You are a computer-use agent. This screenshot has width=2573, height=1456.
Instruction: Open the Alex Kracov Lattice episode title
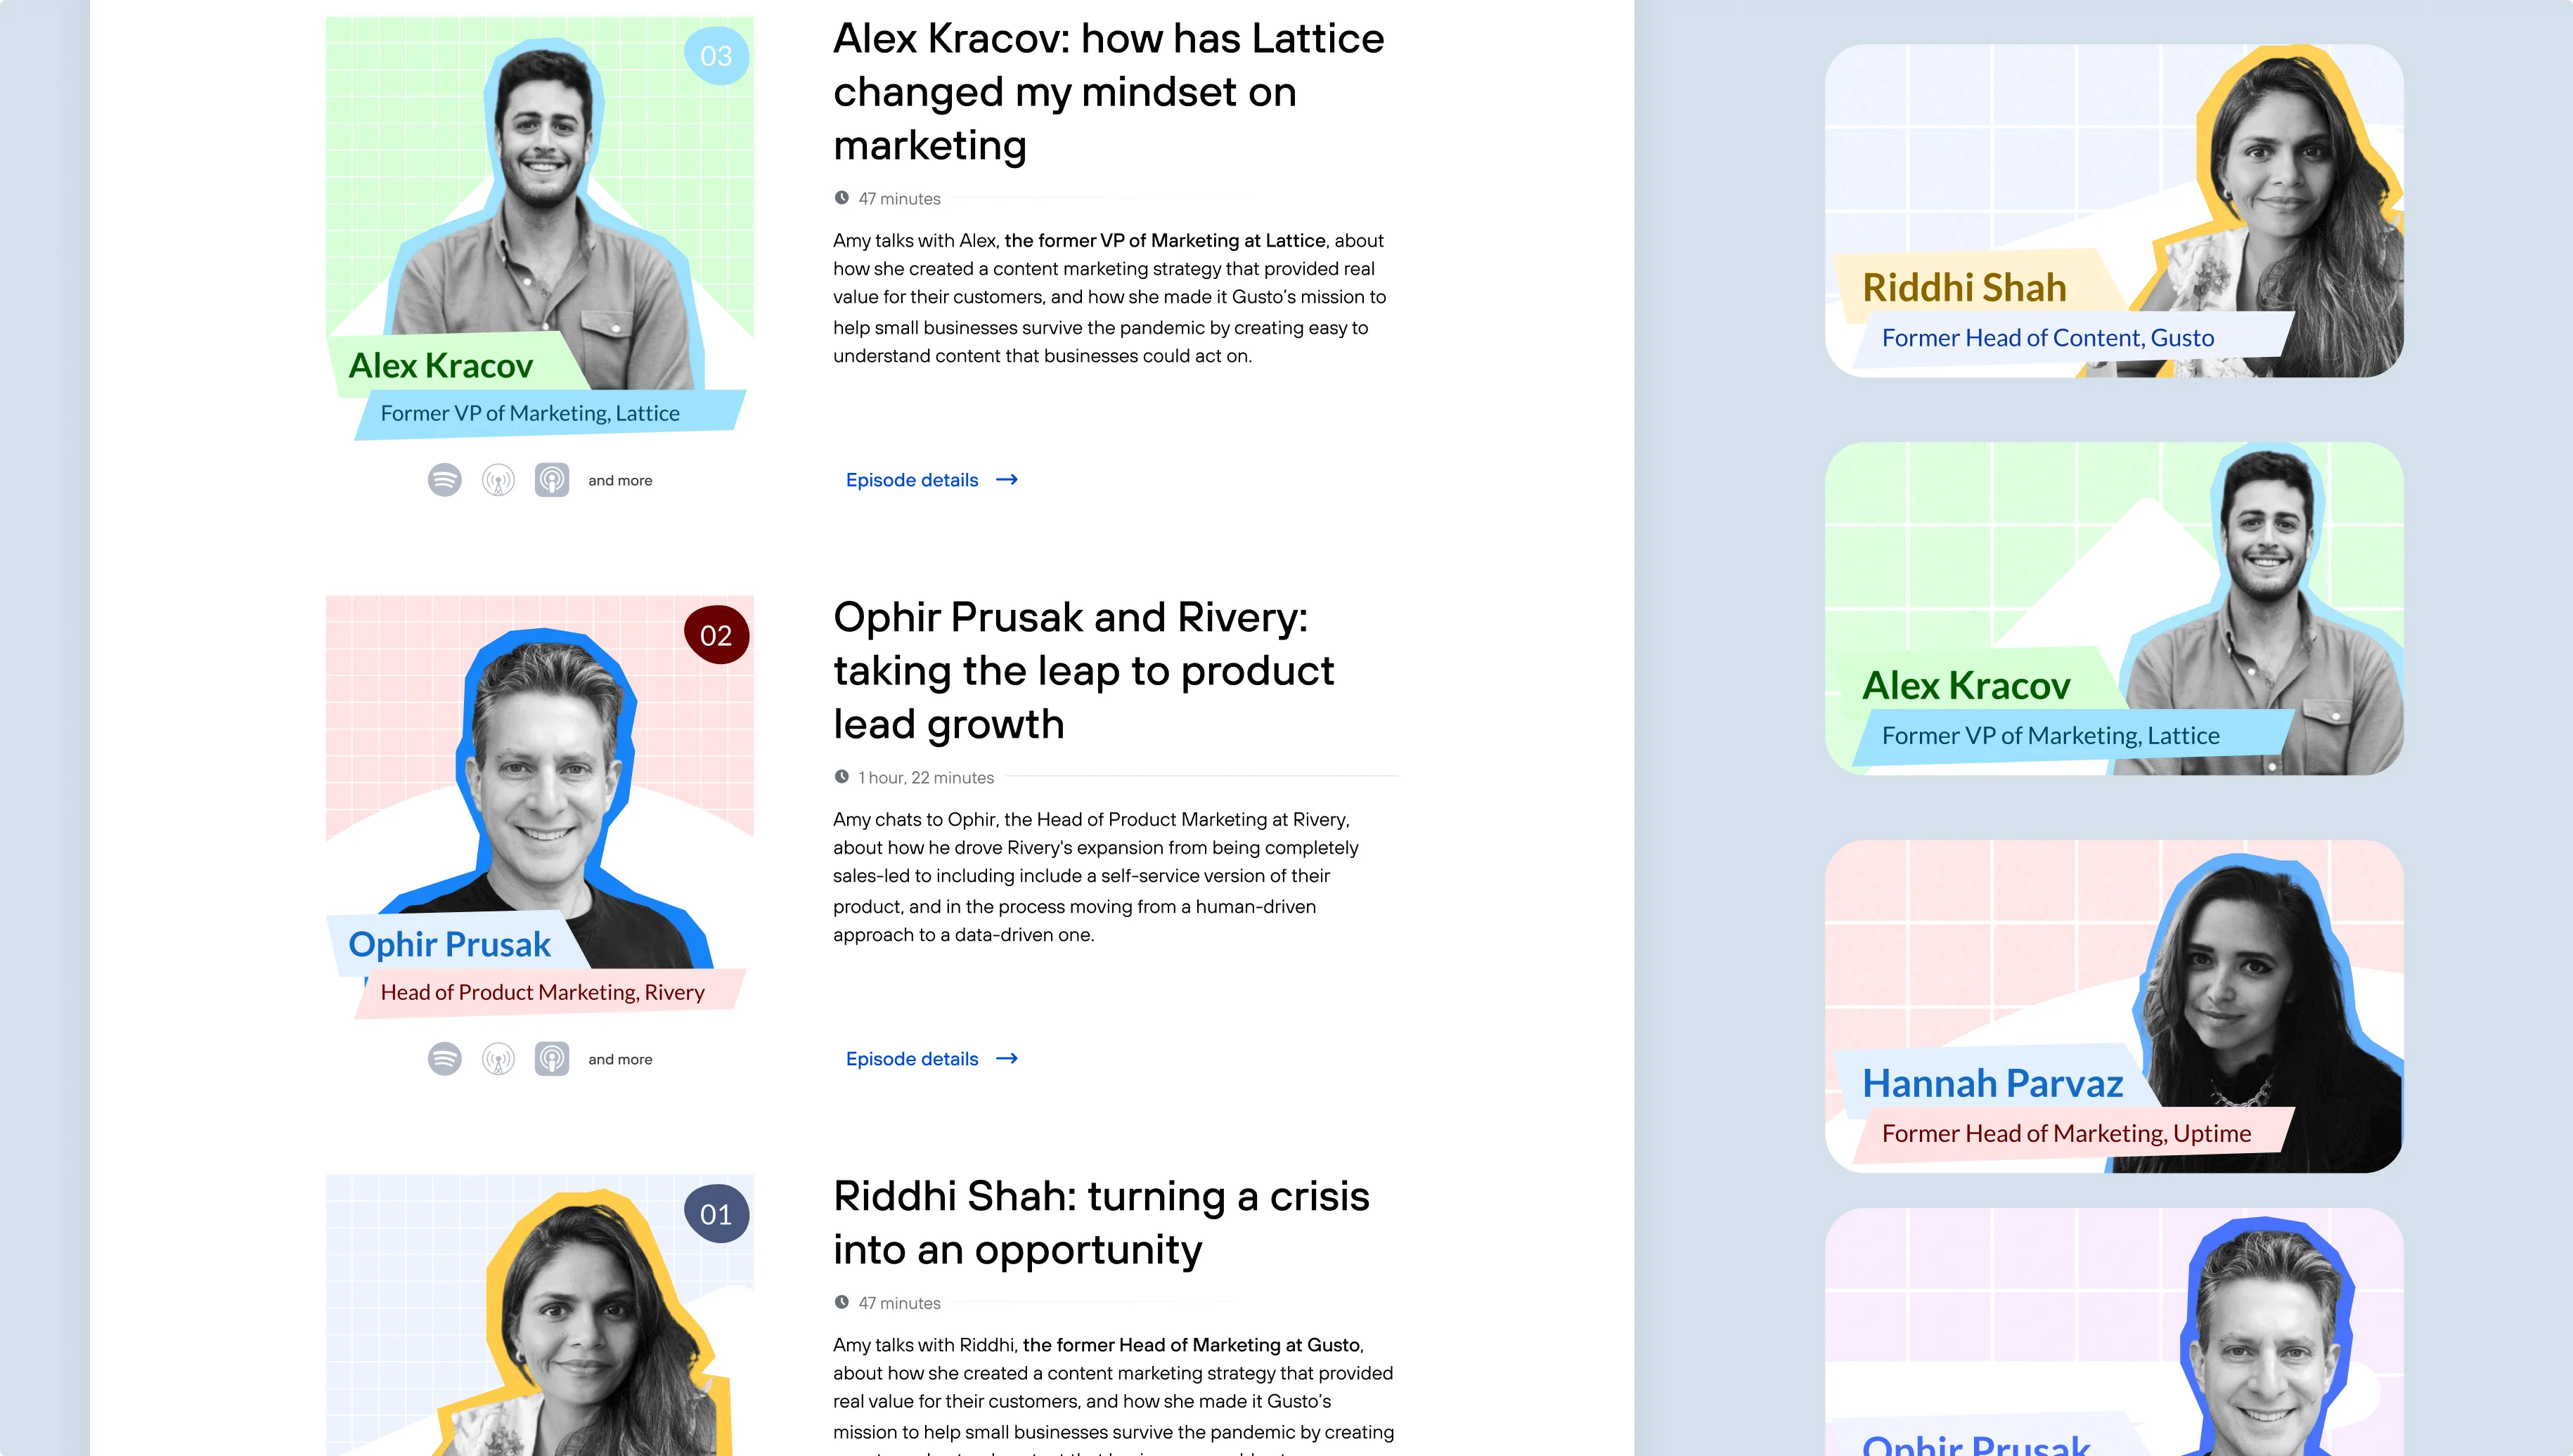point(1109,92)
